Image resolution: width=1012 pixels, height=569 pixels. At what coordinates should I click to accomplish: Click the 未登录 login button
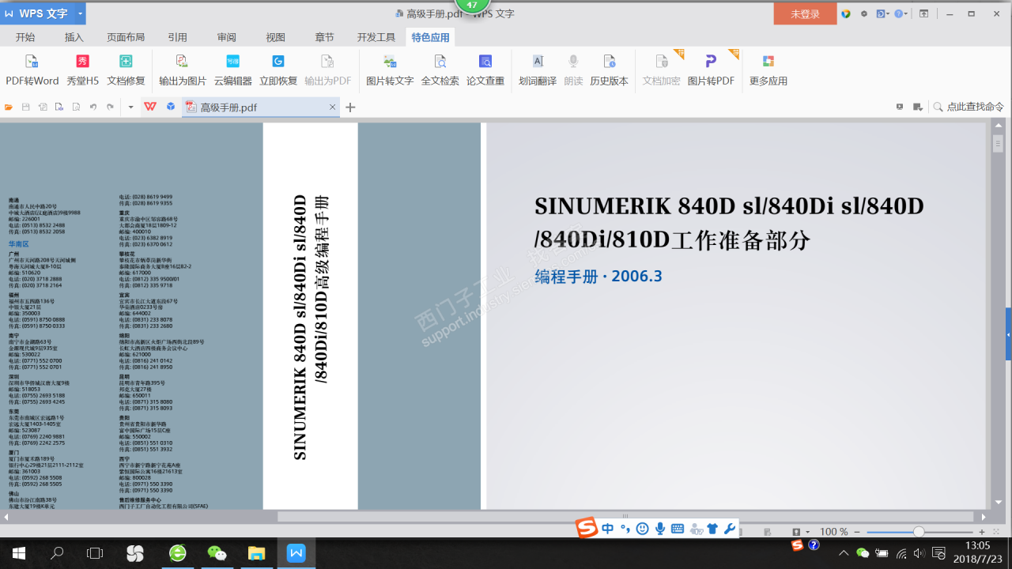point(805,13)
